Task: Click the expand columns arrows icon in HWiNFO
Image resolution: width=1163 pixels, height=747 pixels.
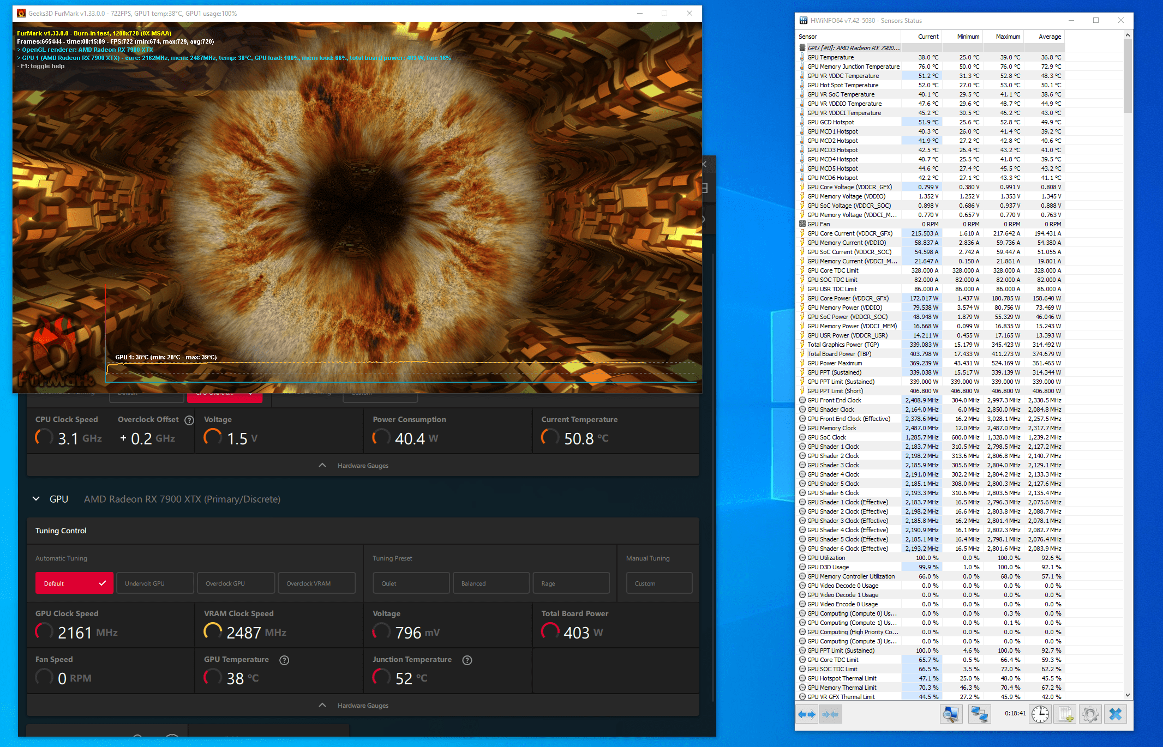Action: point(806,714)
